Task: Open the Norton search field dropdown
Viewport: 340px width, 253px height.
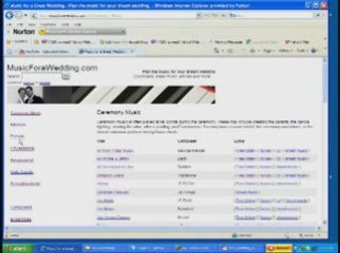Action: coord(123,32)
